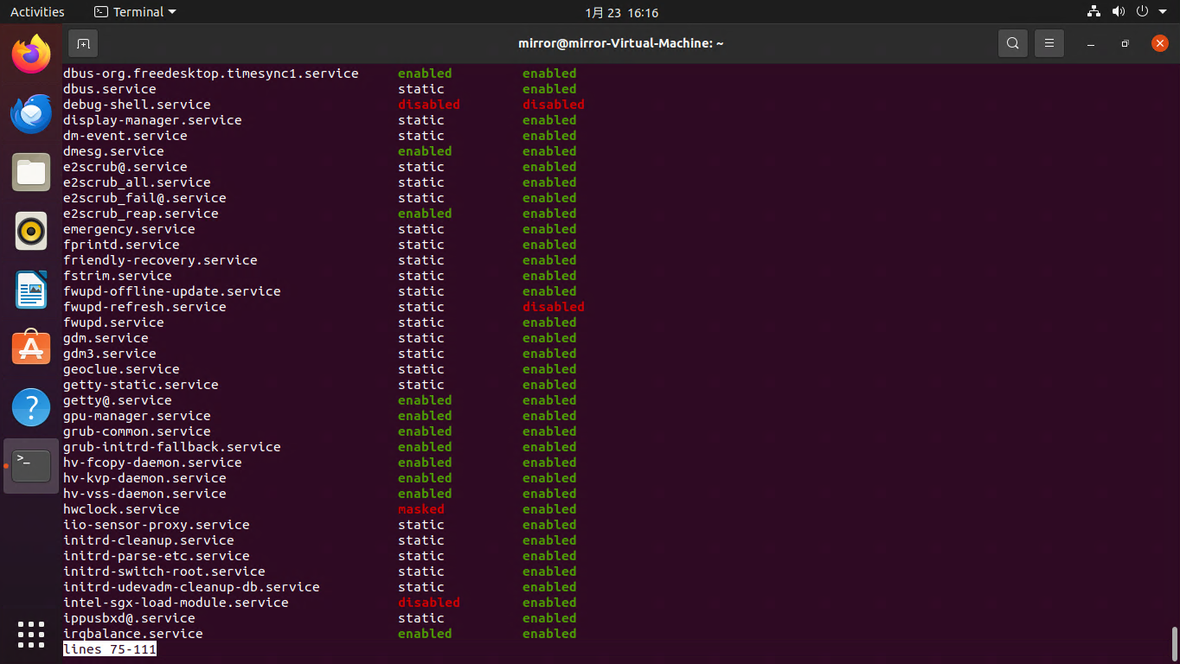Image resolution: width=1180 pixels, height=664 pixels.
Task: Click display-manager.service entry
Action: (x=152, y=120)
